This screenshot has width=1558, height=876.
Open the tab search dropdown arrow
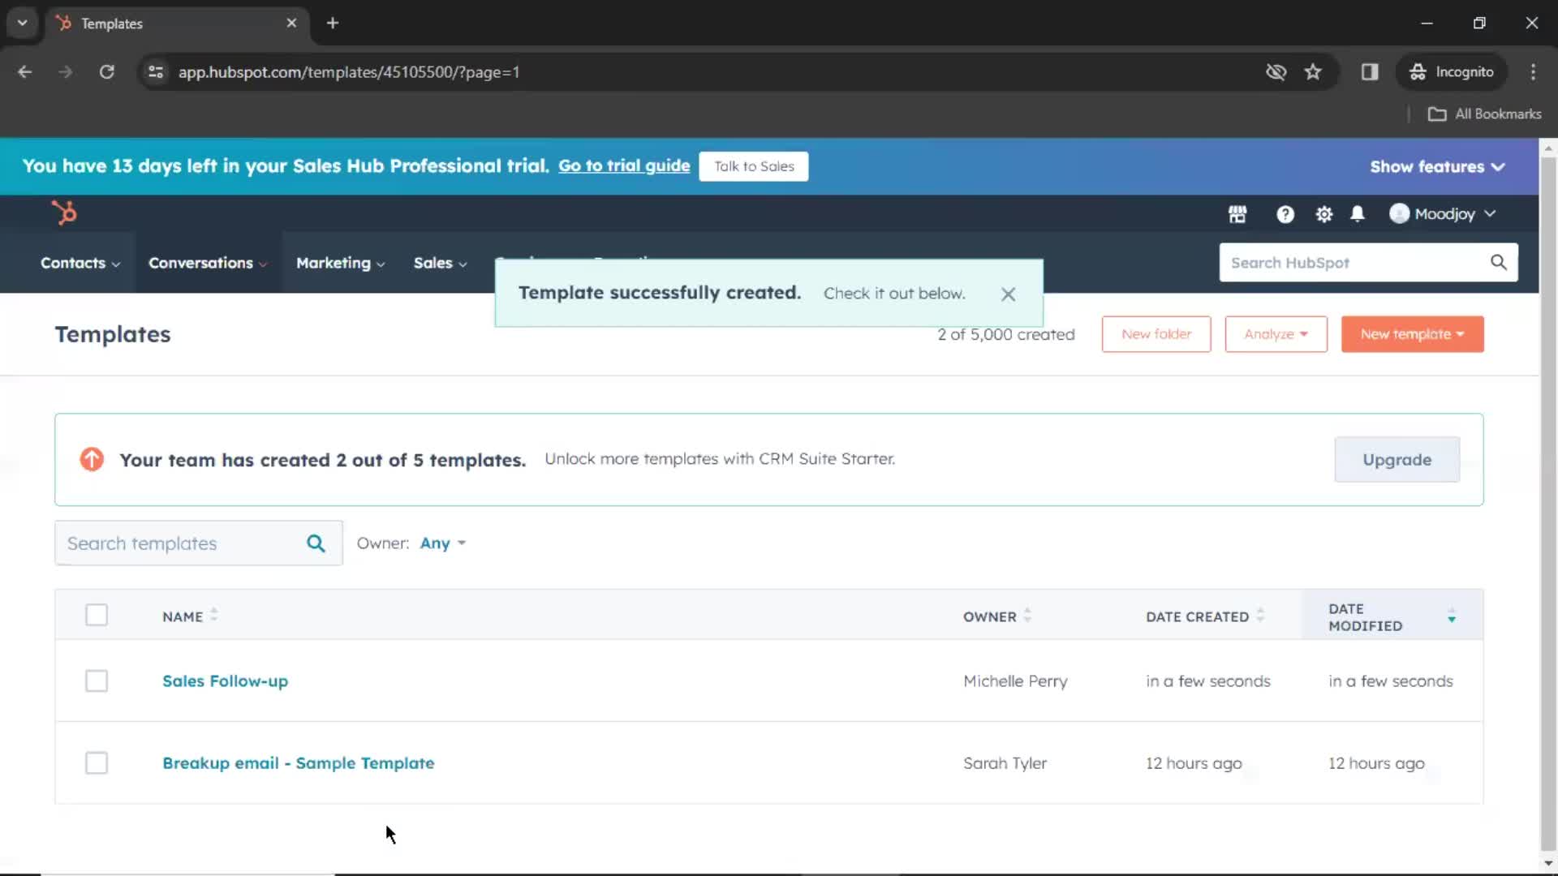click(22, 23)
